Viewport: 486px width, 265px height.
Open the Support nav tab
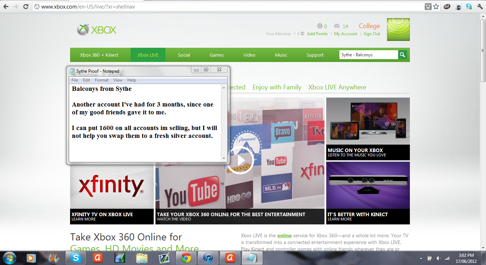(315, 55)
